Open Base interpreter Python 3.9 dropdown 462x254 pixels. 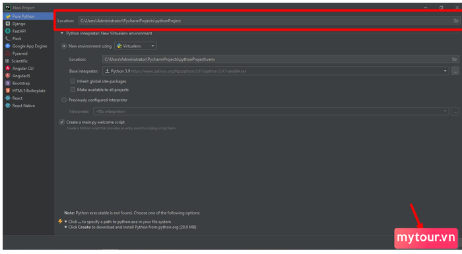click(275, 71)
